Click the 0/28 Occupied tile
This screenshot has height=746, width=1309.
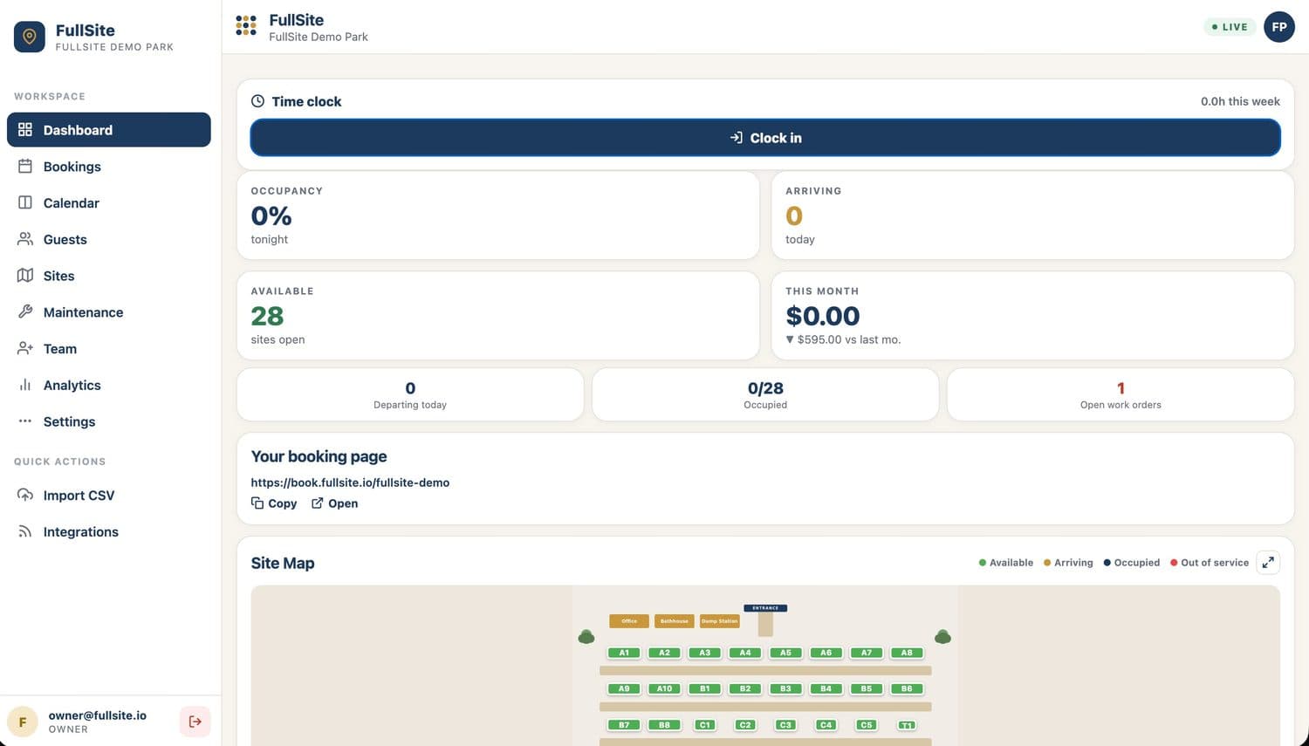[765, 394]
